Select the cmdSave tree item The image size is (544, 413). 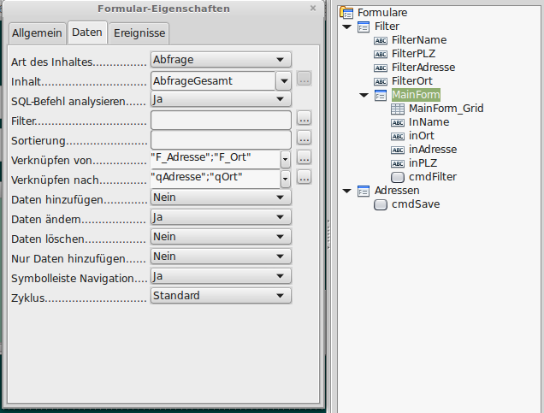[x=416, y=204]
